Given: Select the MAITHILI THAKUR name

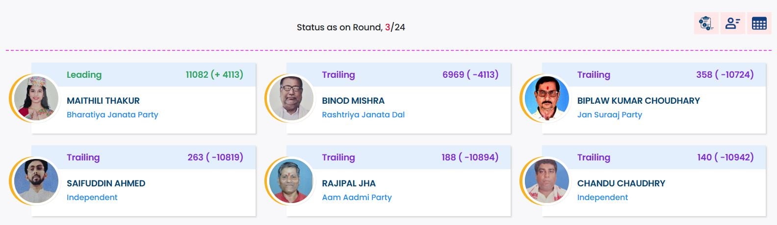Looking at the screenshot, I should (x=103, y=101).
